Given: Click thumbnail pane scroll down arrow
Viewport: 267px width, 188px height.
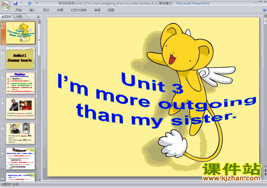Looking at the screenshot, I should 39,180.
